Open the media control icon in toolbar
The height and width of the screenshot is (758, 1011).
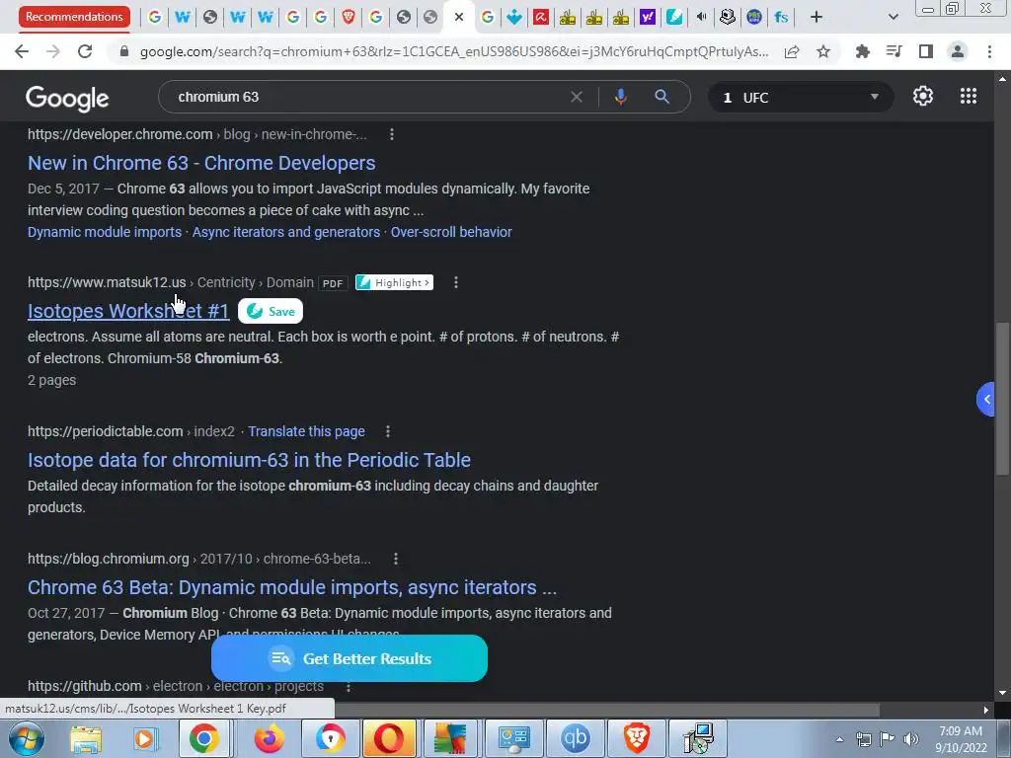click(894, 51)
